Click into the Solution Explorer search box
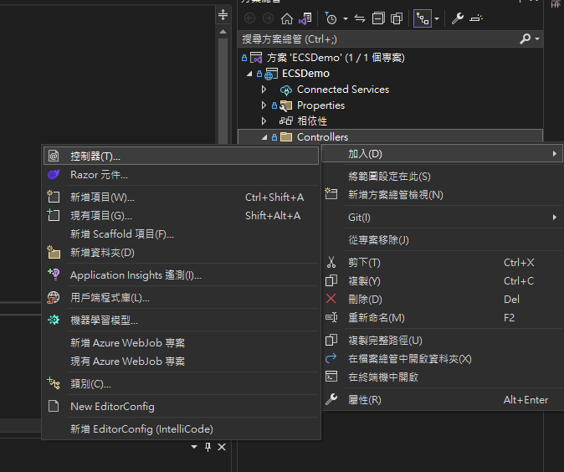 coord(379,38)
